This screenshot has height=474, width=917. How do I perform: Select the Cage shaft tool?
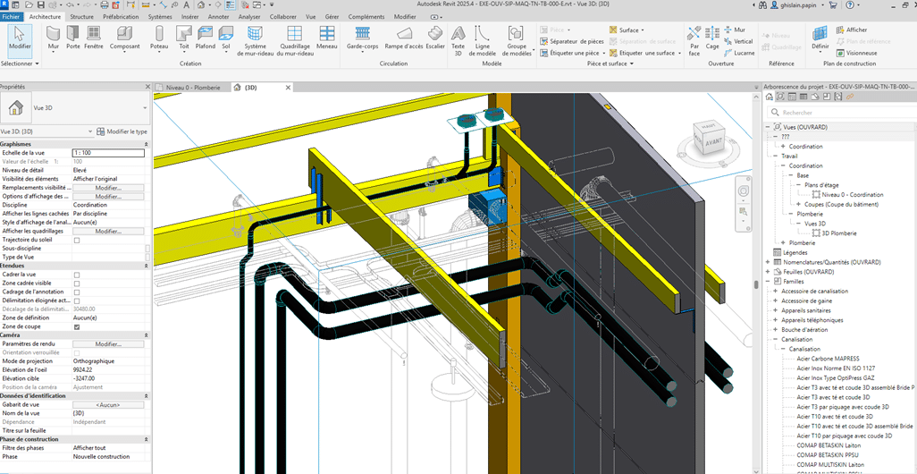pos(712,37)
